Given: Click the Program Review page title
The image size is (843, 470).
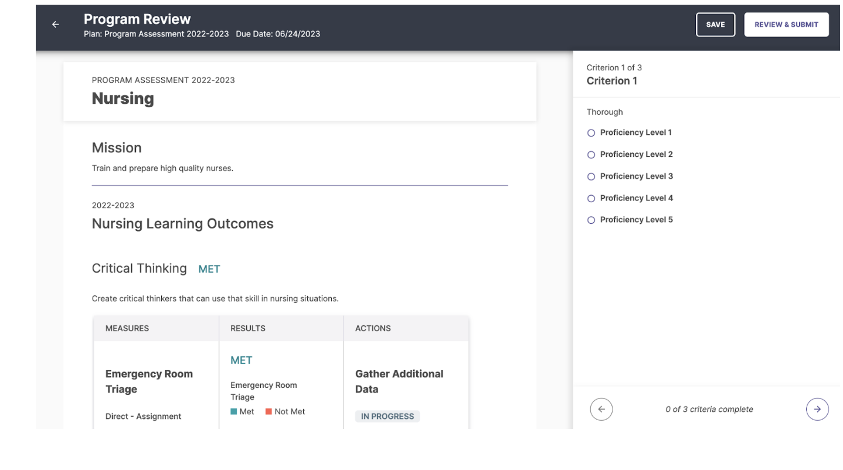Looking at the screenshot, I should [137, 19].
